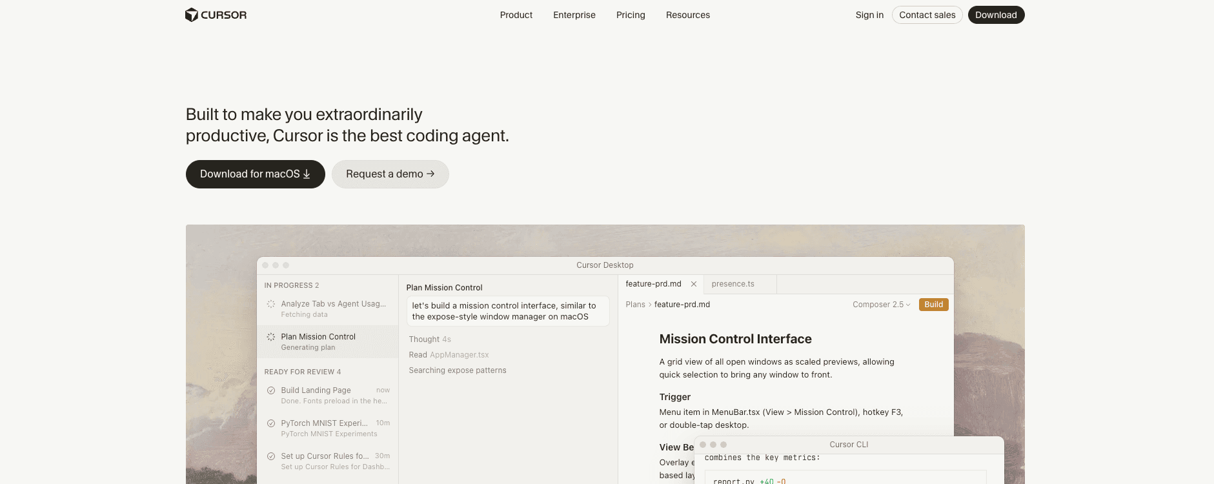Click the check icon beside PyTorch MNIST
1214x484 pixels.
coord(271,423)
